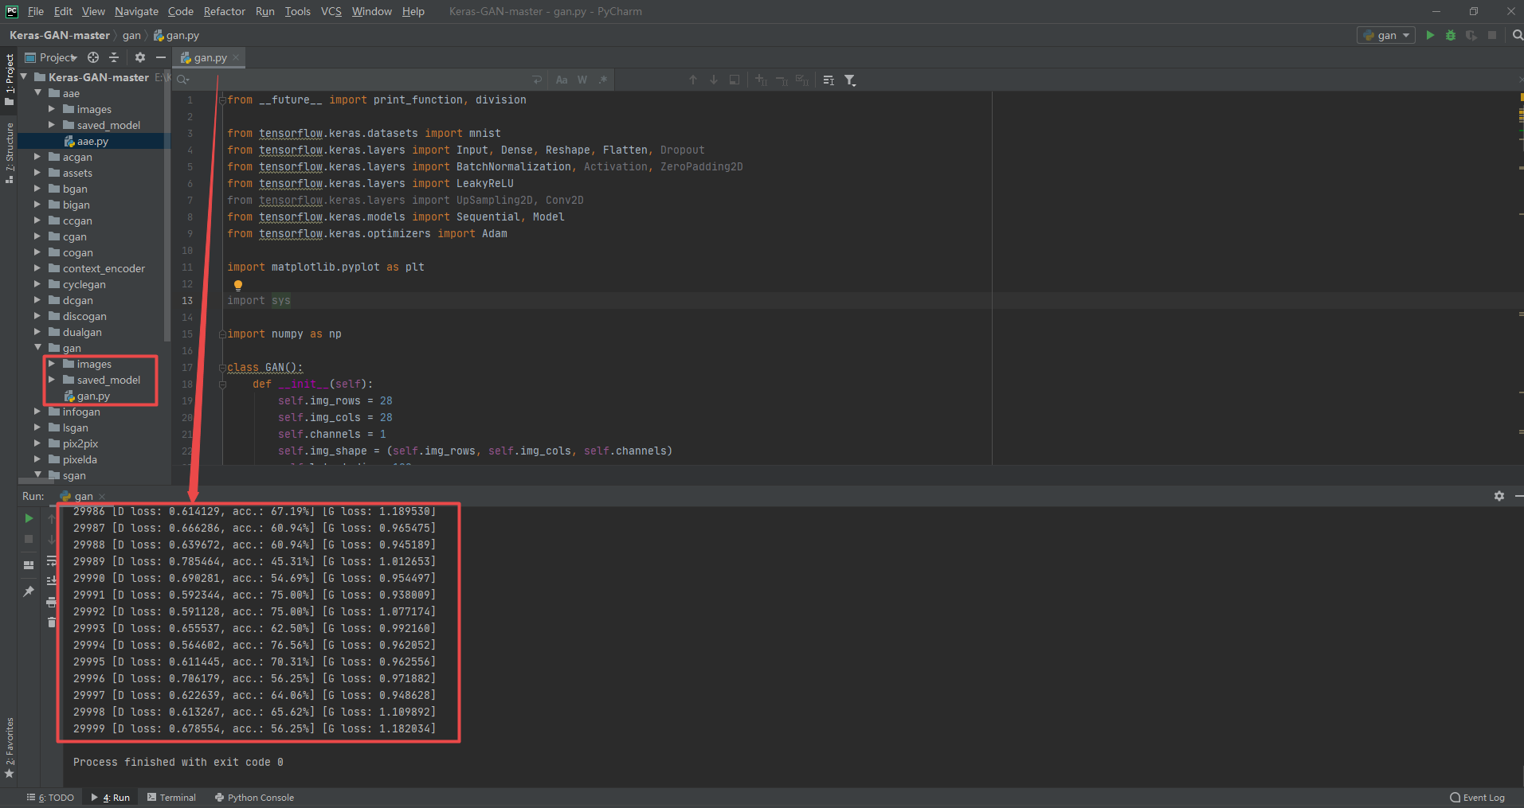This screenshot has height=808, width=1524.
Task: Click the intention lightbulb in the editor
Action: tap(237, 285)
